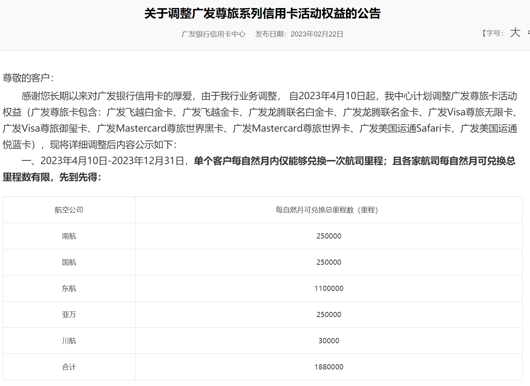Image resolution: width=530 pixels, height=386 pixels.
Task: Click the date range 2023年4月10日-2023年12月31日
Action: coord(112,161)
